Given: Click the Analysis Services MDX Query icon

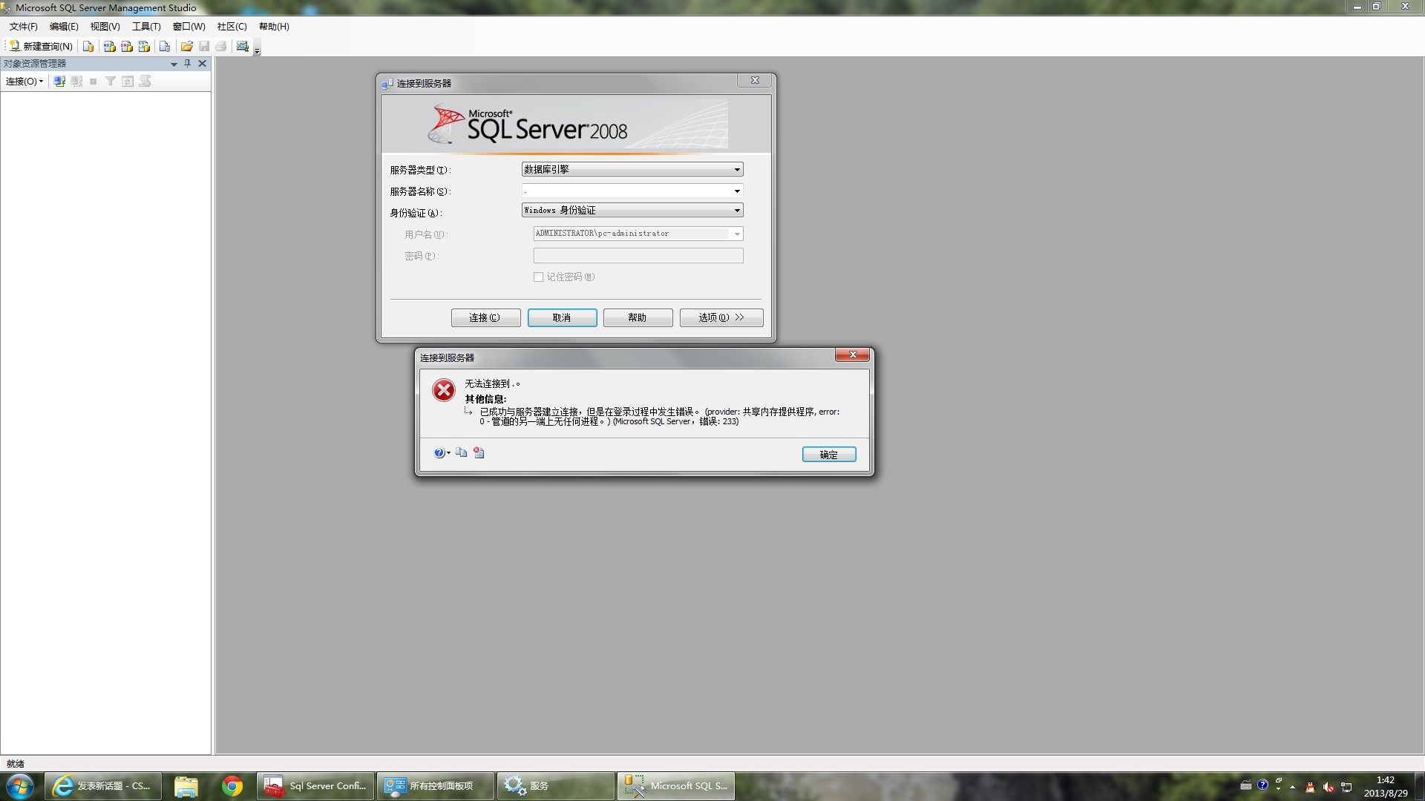Looking at the screenshot, I should (109, 46).
